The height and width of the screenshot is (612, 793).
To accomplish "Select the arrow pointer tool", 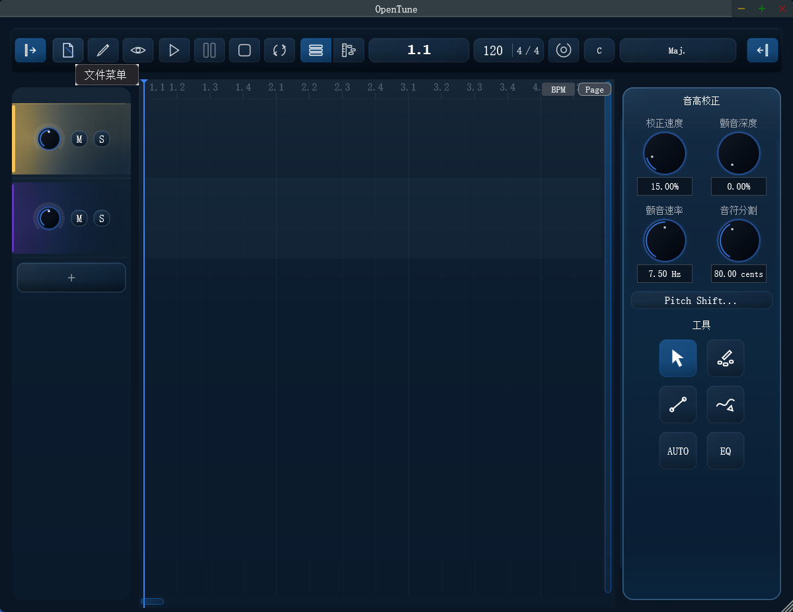I will point(678,358).
